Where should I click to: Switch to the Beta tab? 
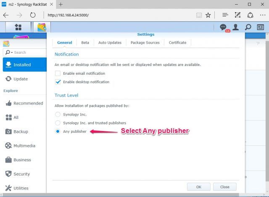pyautogui.click(x=85, y=43)
